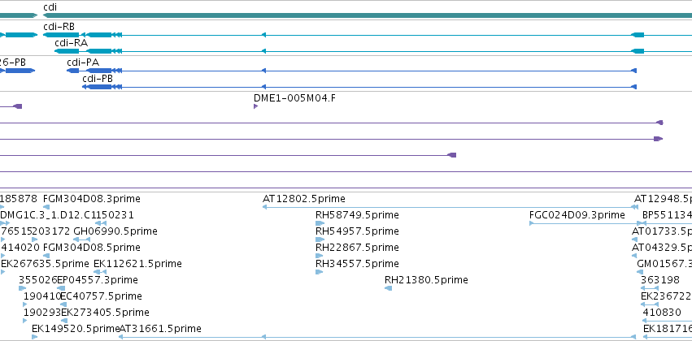Click the EK112621.5prime feature glyph
The width and height of the screenshot is (692, 341).
[x=100, y=272]
